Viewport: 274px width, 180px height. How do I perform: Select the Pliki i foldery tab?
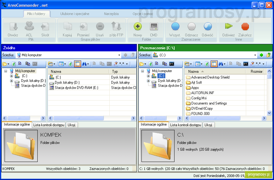click(36, 14)
